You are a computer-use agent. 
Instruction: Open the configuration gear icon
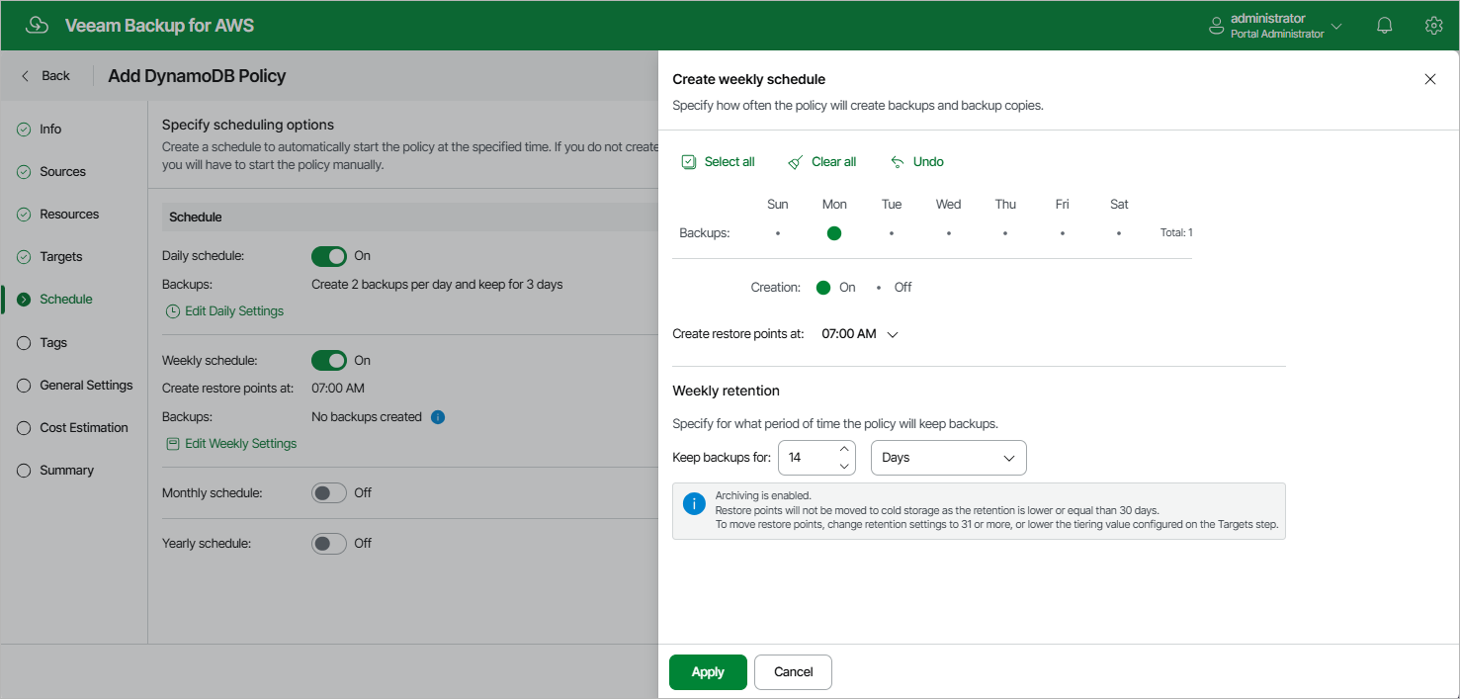click(1433, 26)
